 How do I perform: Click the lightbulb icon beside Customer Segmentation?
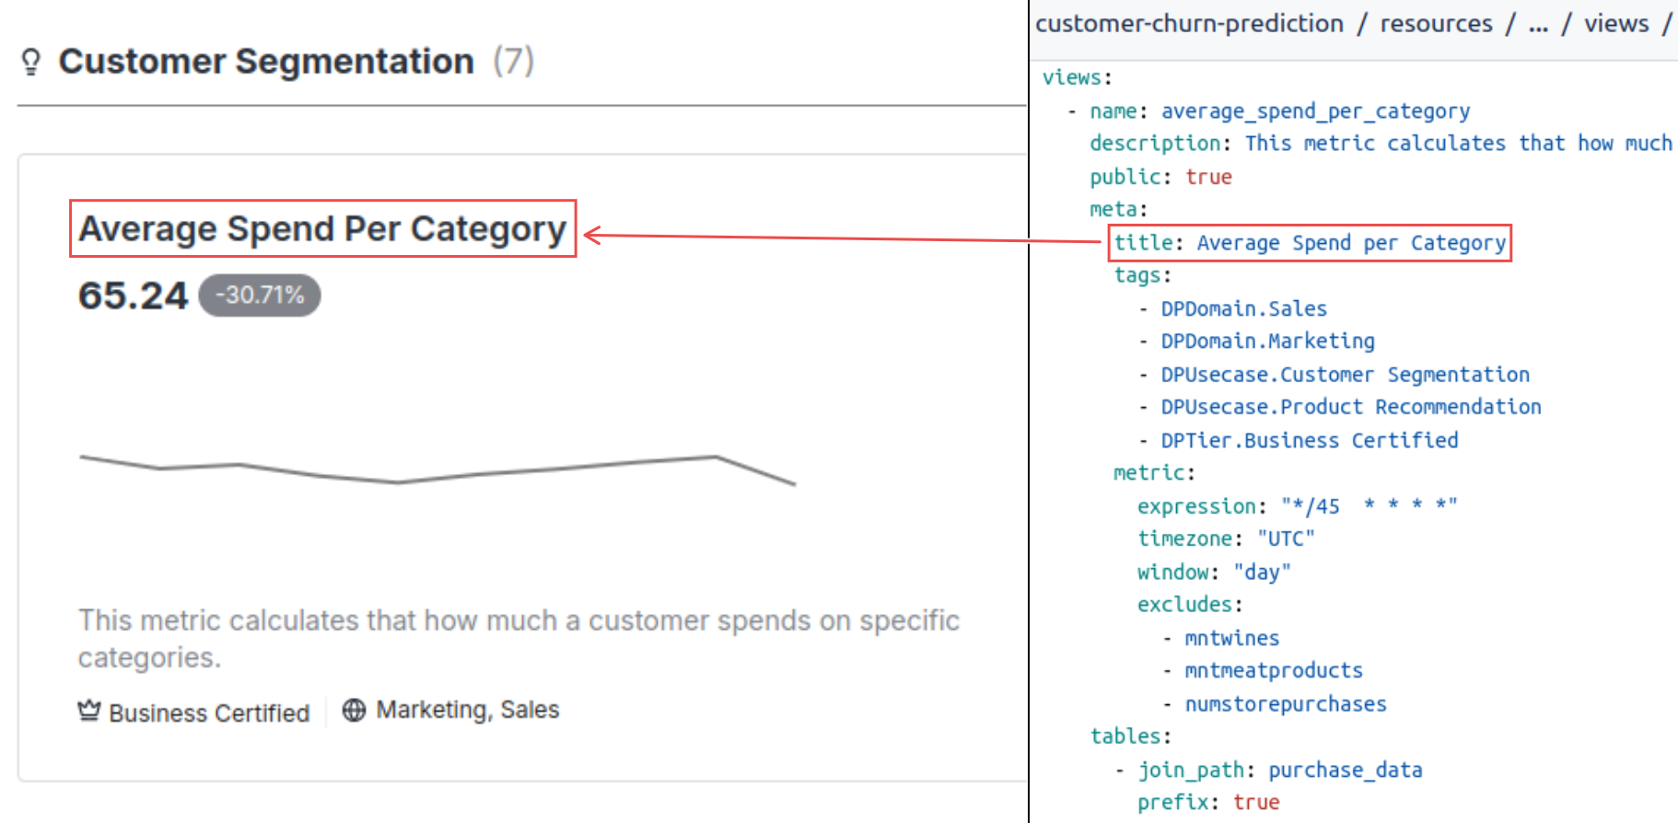point(30,62)
